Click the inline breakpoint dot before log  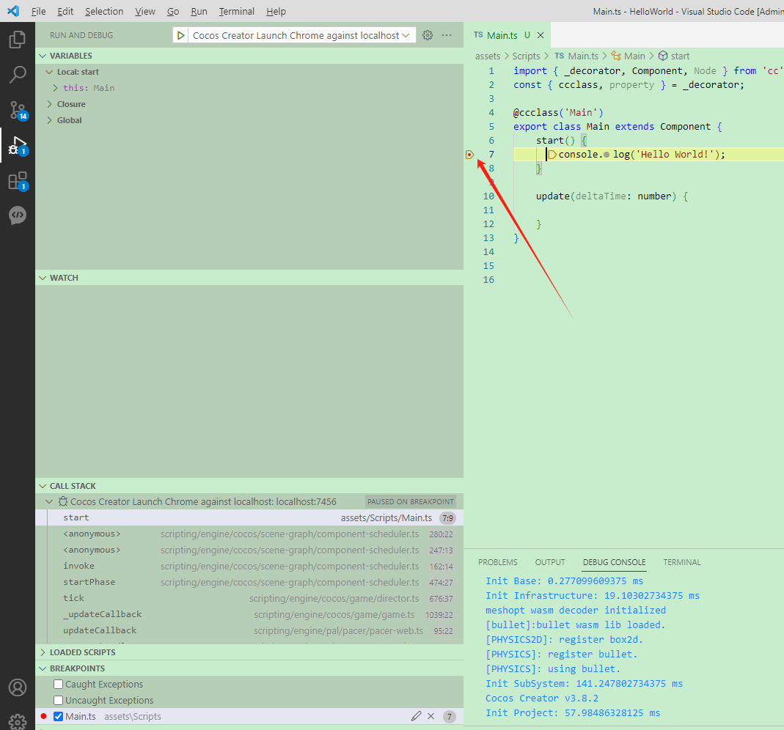607,155
